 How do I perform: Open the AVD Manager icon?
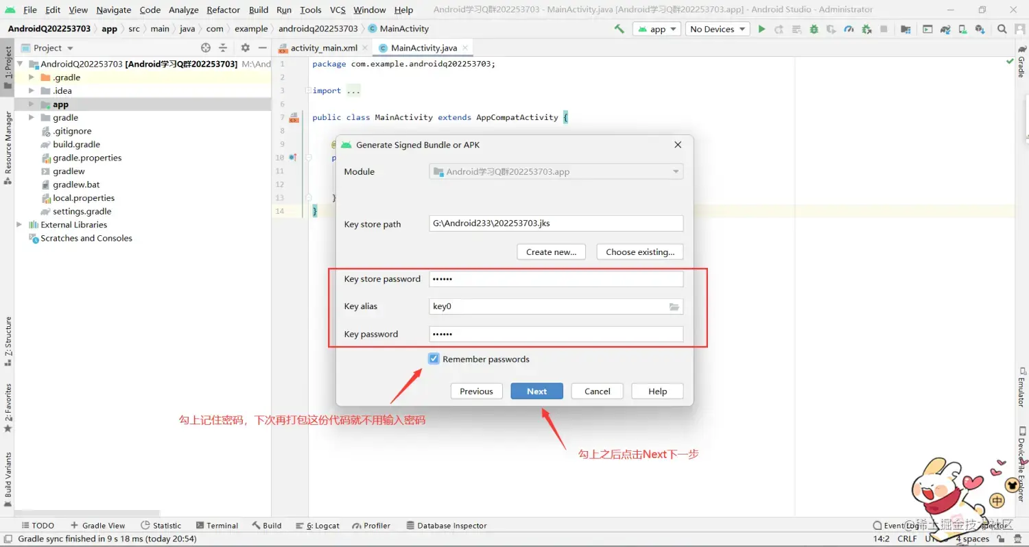(x=963, y=29)
